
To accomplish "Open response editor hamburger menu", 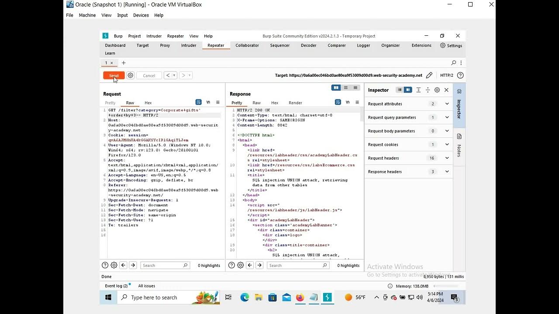I will (357, 102).
